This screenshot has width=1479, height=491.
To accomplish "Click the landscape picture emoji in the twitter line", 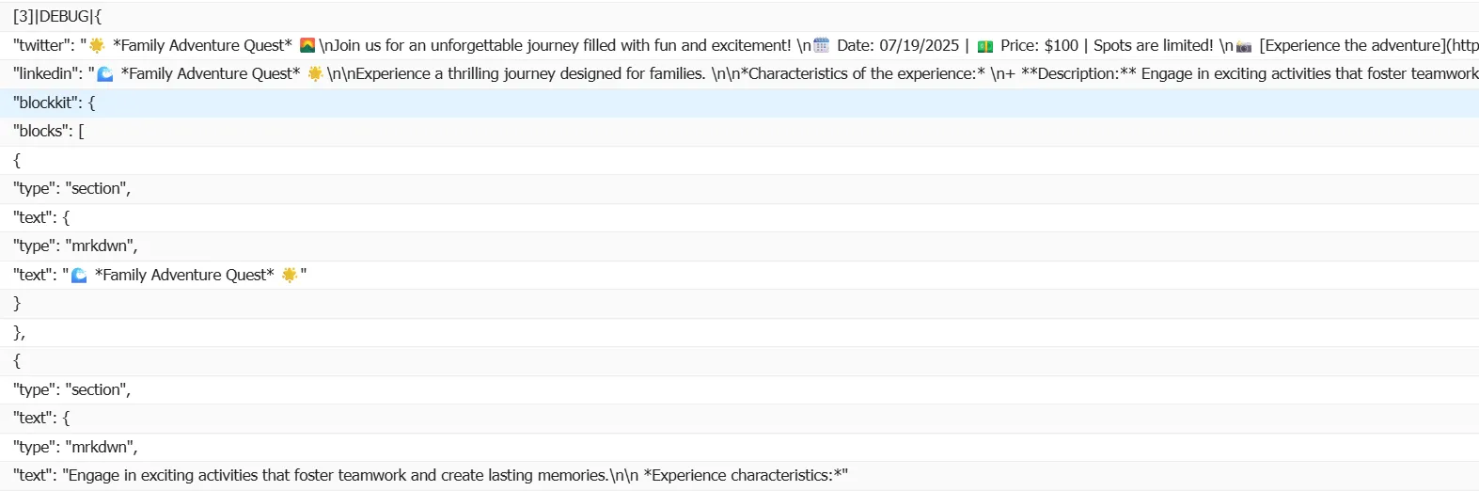I will click(x=307, y=45).
